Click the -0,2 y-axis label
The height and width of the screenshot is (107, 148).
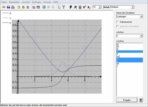point(14,88)
